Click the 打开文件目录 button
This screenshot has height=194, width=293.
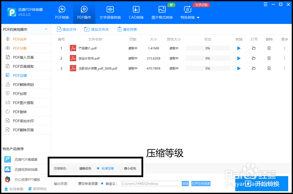click(x=201, y=183)
